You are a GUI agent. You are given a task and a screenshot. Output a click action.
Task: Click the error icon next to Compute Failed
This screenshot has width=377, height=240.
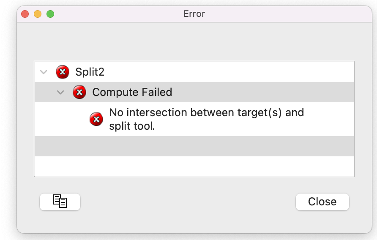coord(79,92)
